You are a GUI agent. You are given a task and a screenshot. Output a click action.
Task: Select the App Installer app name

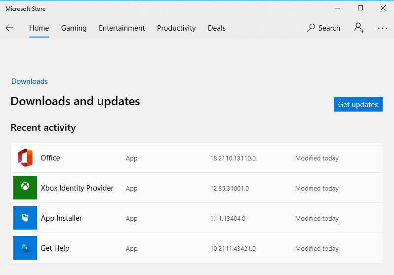62,218
